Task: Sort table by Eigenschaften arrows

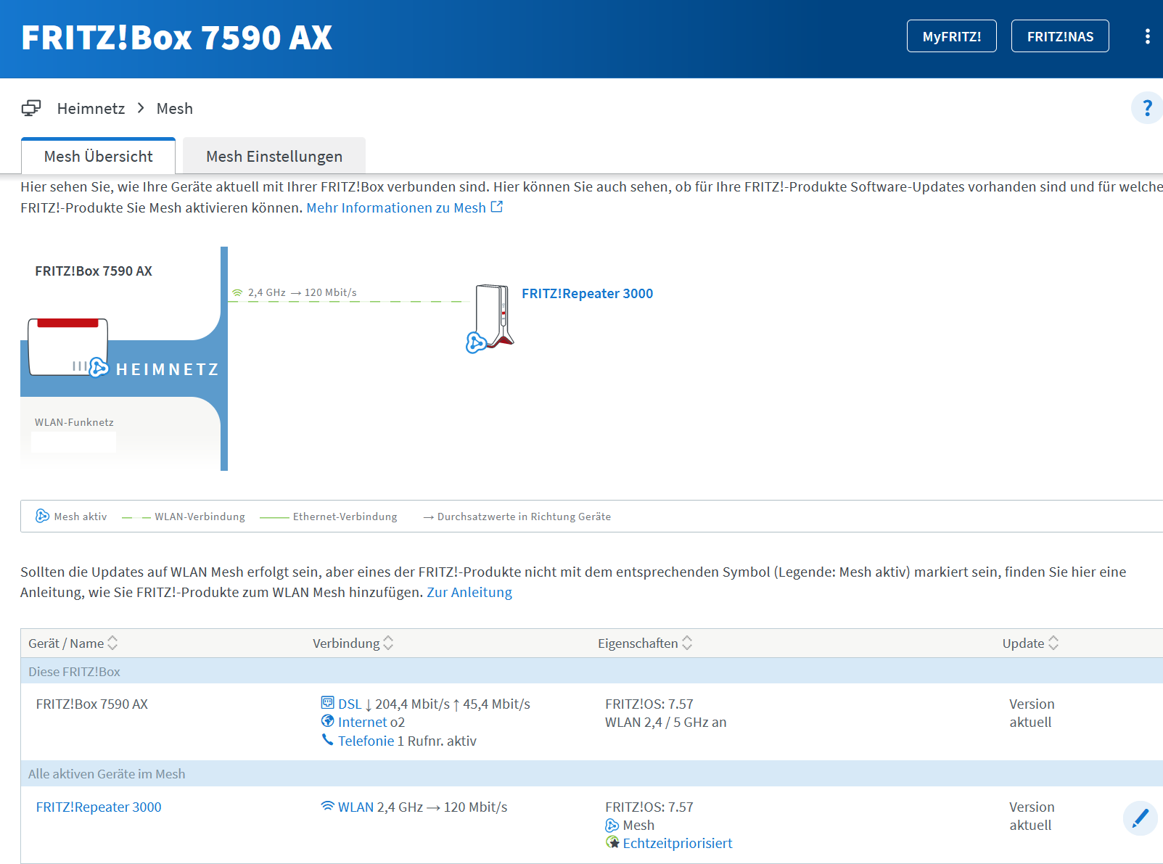Action: pos(687,643)
